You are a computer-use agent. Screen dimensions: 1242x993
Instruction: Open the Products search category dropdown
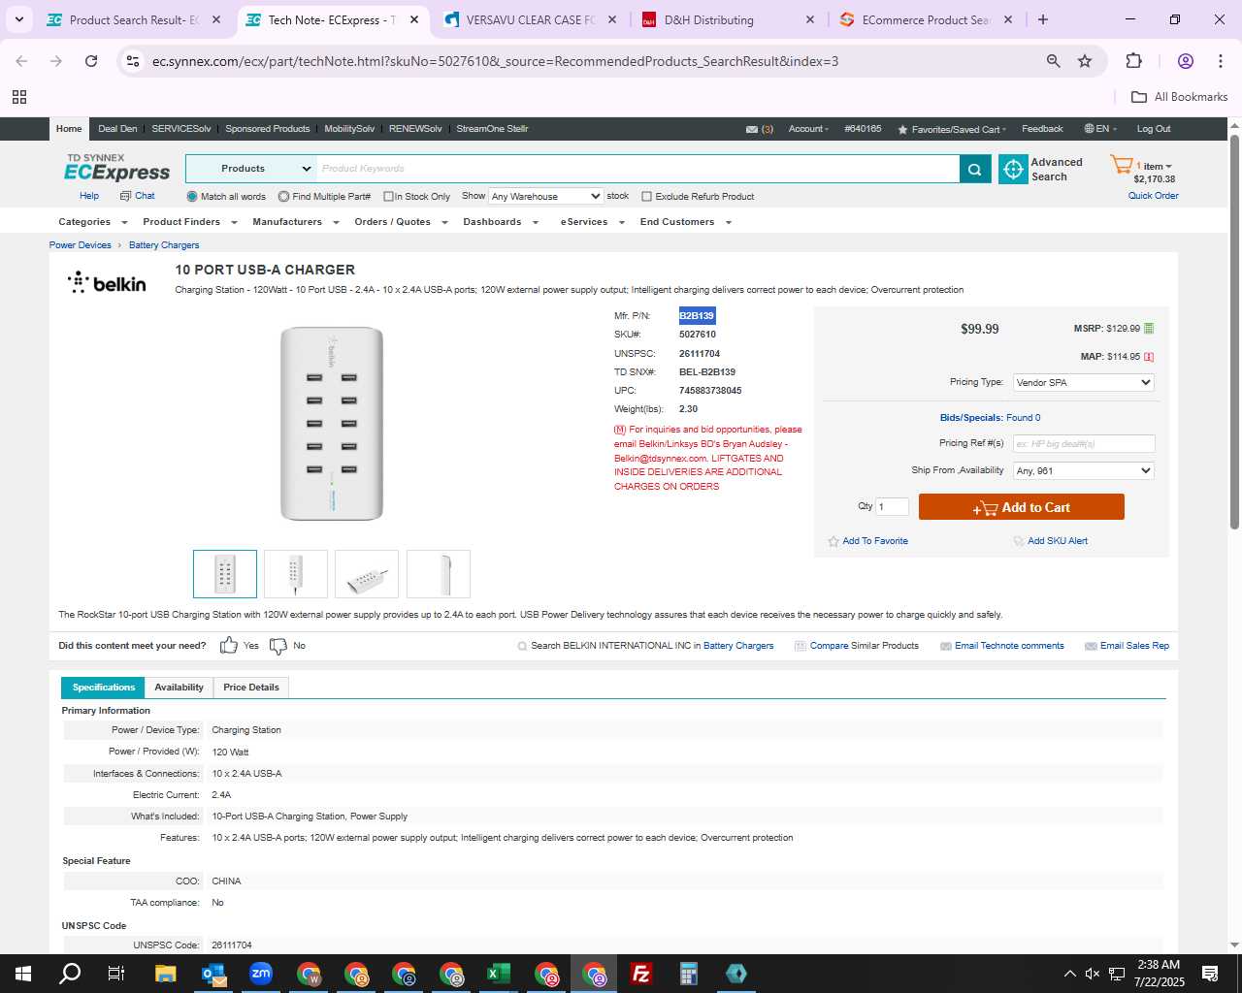[x=251, y=169]
